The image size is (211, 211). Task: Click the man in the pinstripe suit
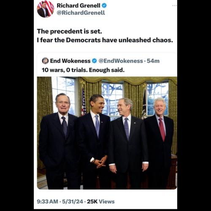tap(59, 141)
